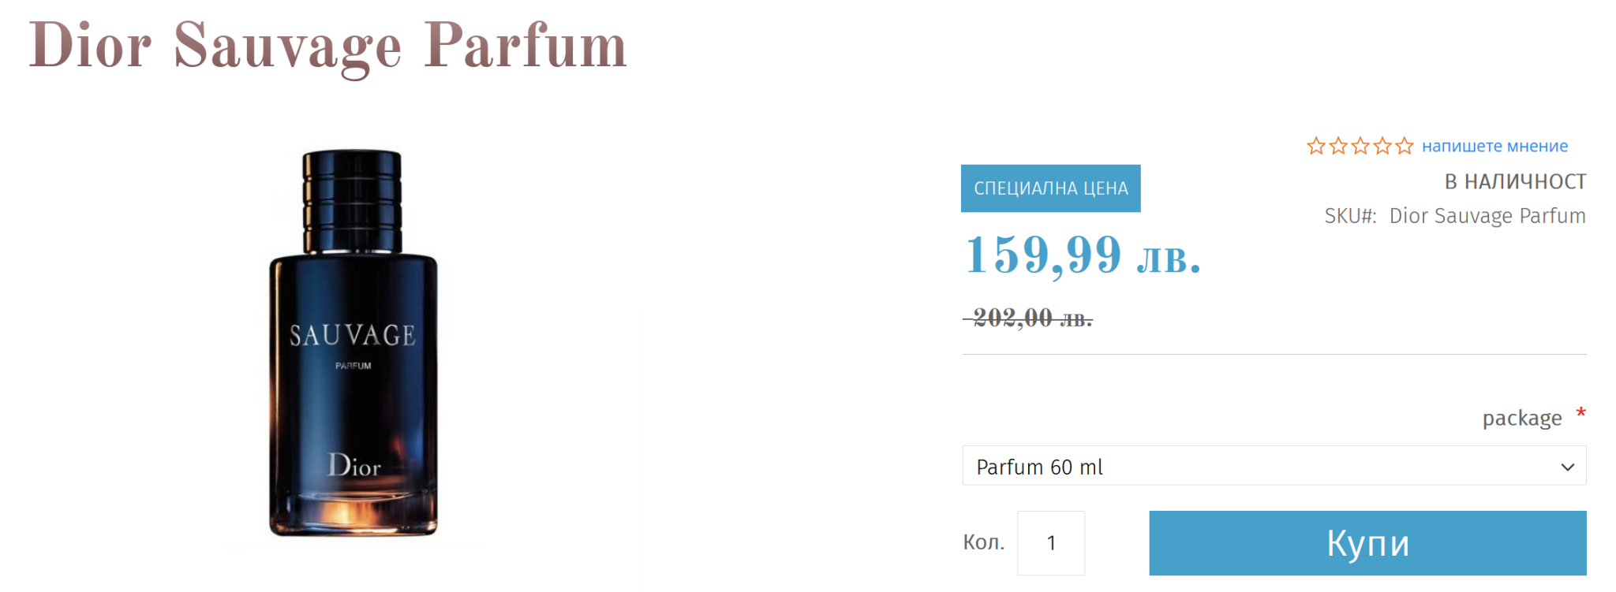This screenshot has height=592, width=1616.
Task: Click the SKU value Dior Sauvage Parfum
Action: click(1487, 216)
